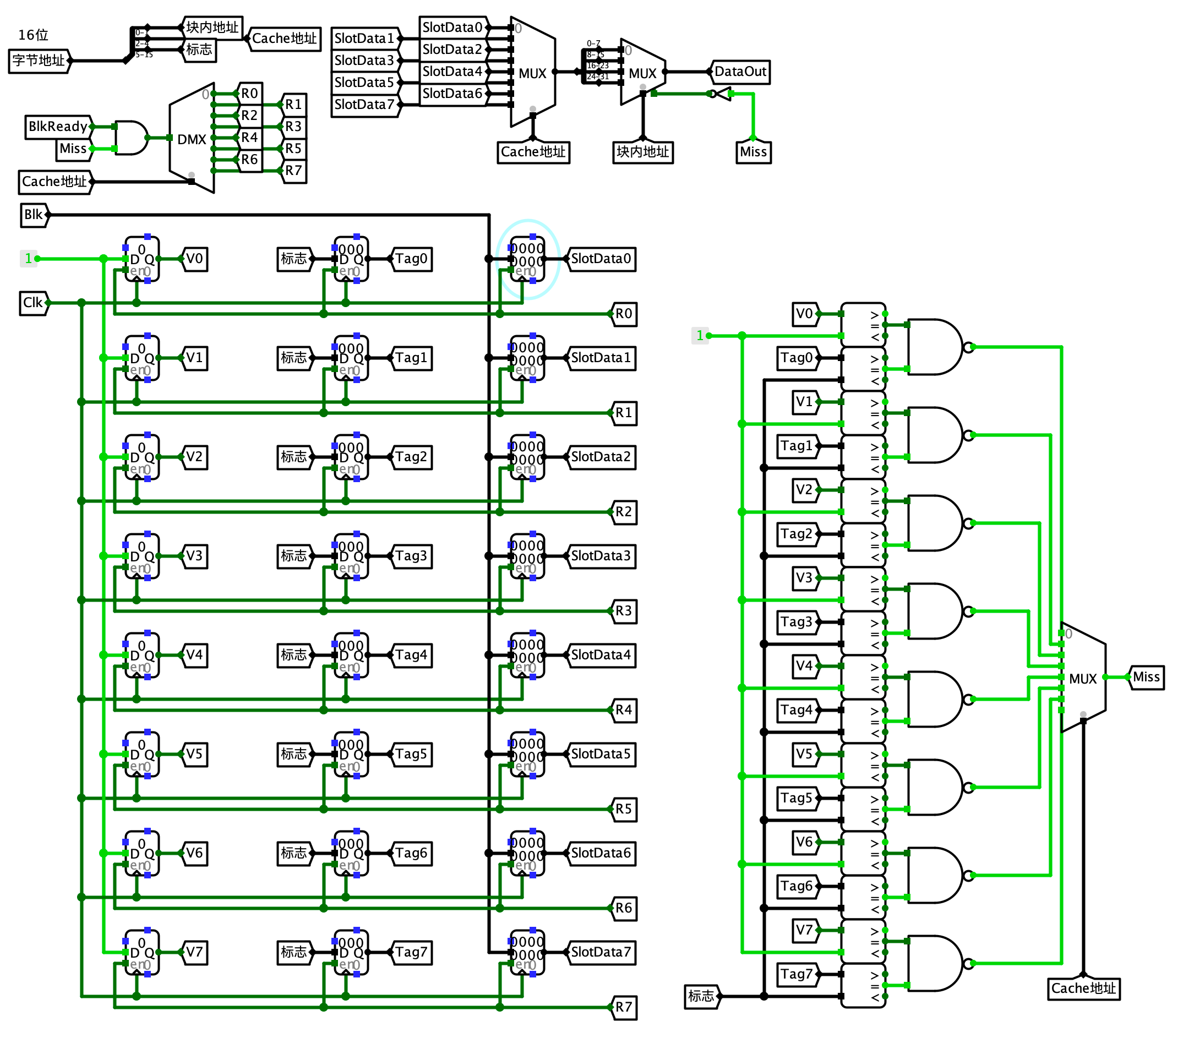Click the Clk input pin
The height and width of the screenshot is (1038, 1178).
tap(33, 302)
